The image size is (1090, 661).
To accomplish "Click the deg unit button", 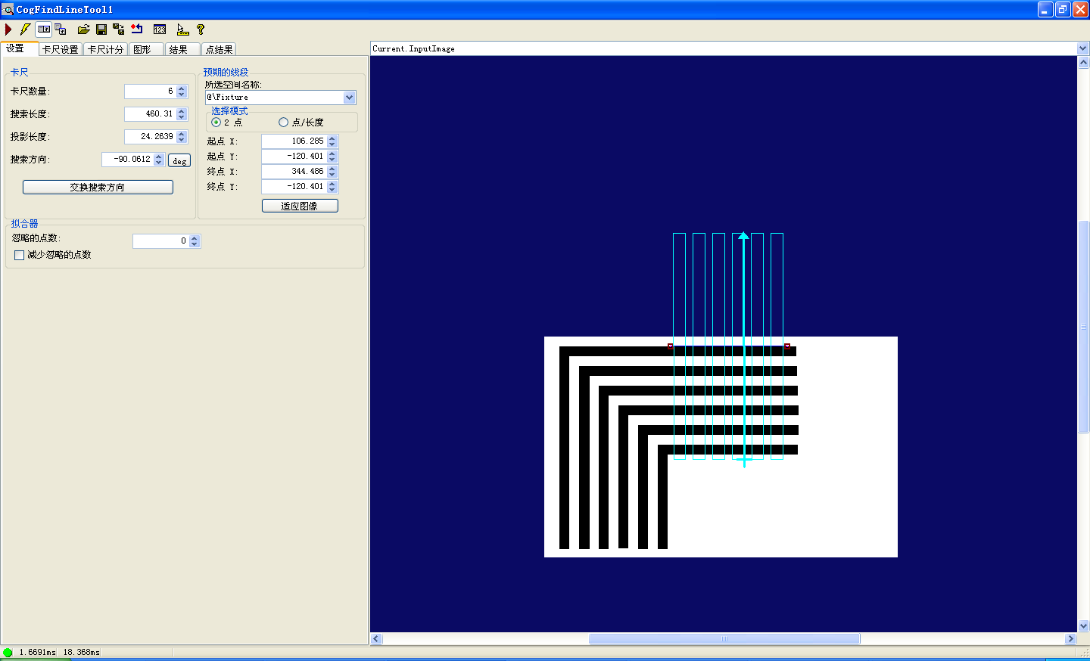I will point(179,160).
